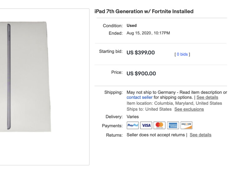The height and width of the screenshot is (171, 228).
Task: Click the Used condition value
Action: click(x=131, y=25)
